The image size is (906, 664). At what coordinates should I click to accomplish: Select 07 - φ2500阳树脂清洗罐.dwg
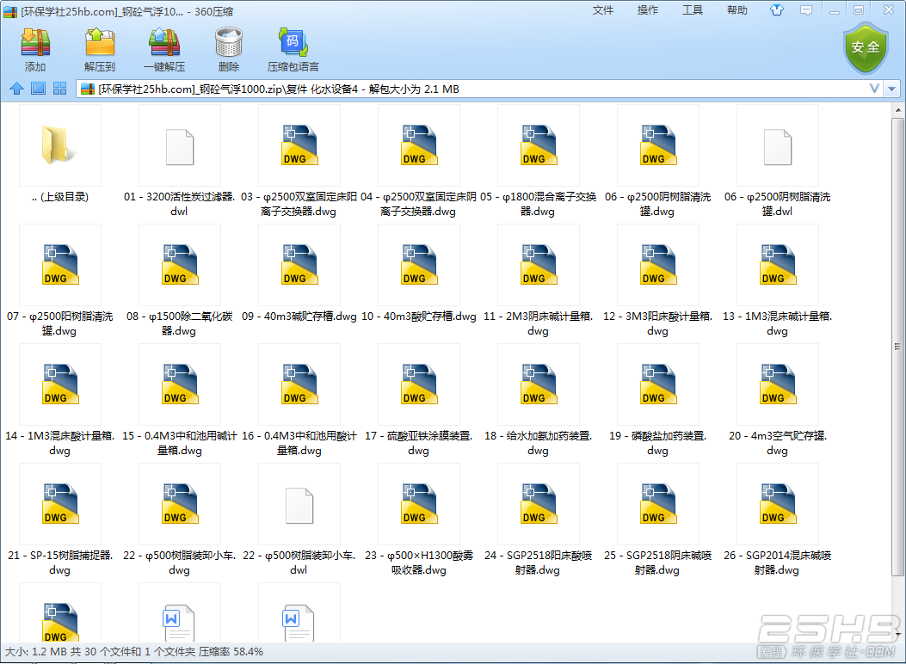[59, 280]
